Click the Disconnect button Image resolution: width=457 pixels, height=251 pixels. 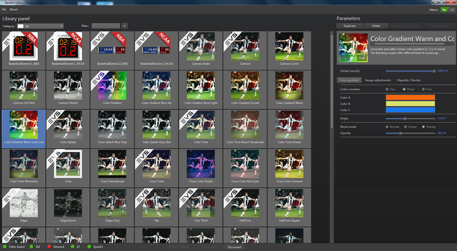pos(235,247)
